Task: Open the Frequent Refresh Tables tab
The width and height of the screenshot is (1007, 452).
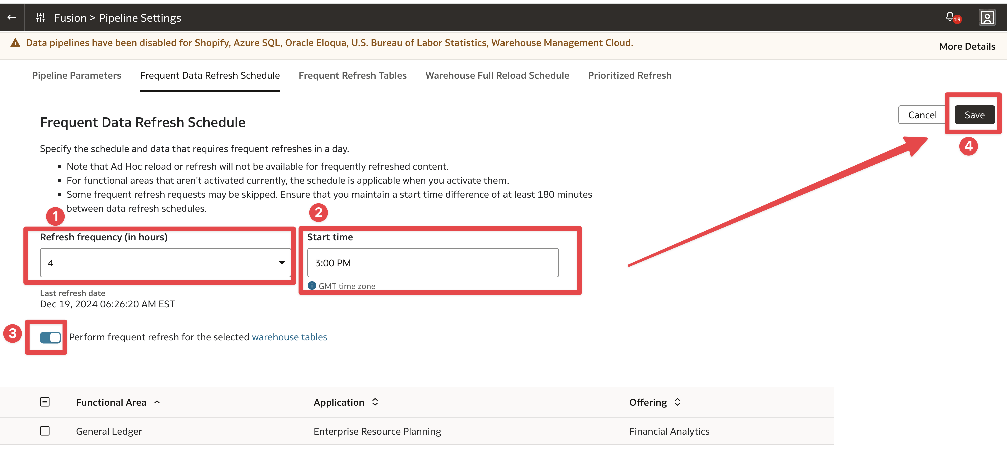Action: [x=352, y=75]
